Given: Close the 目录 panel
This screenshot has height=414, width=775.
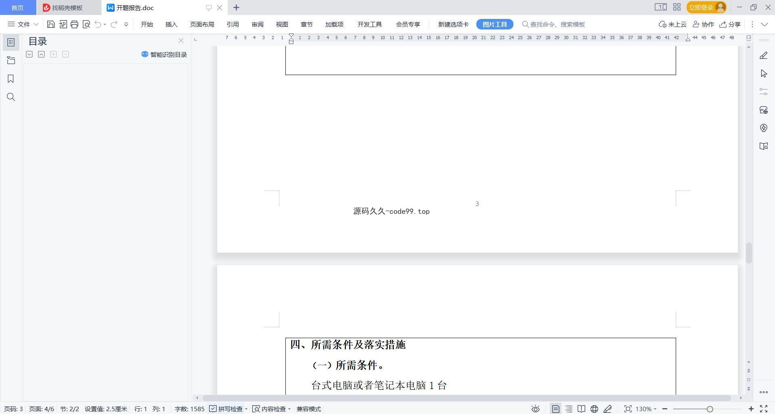Looking at the screenshot, I should pos(181,41).
